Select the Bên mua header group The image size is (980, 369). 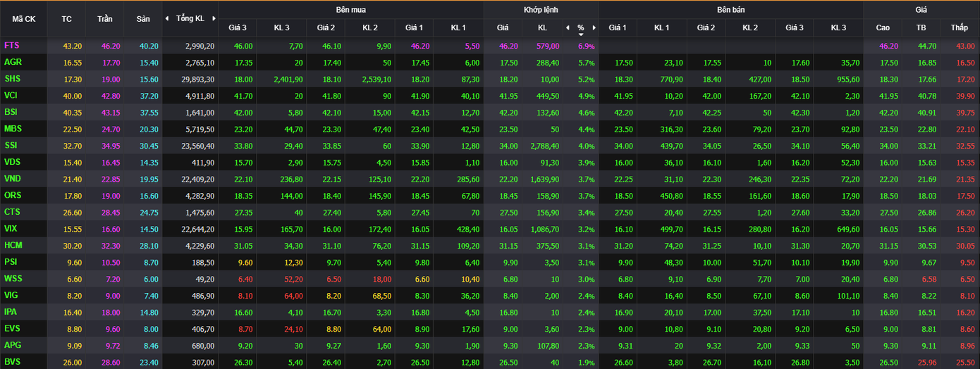click(x=350, y=10)
